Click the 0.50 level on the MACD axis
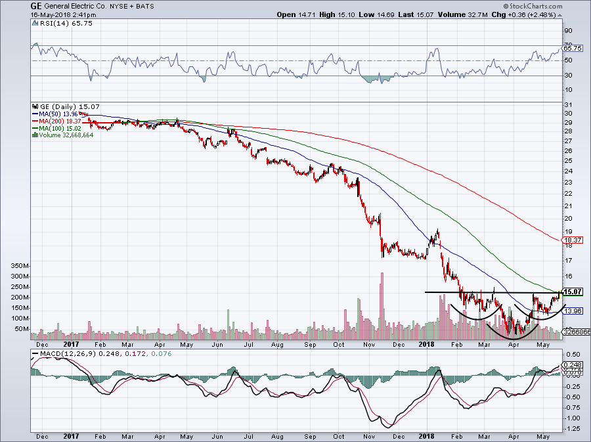Screen dimensions: 591x442 (574, 355)
